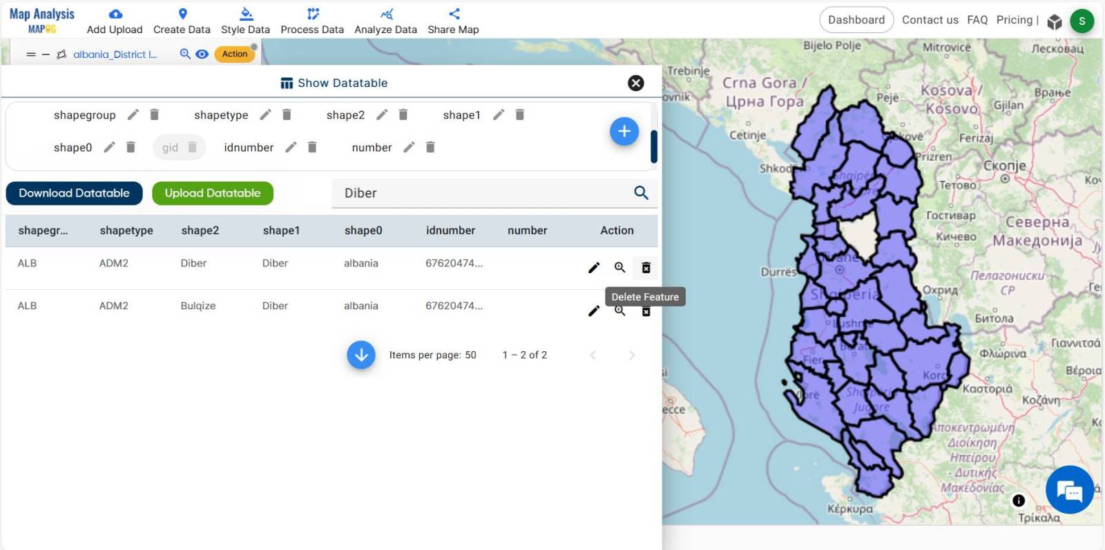Open the Style Data menu

click(245, 21)
